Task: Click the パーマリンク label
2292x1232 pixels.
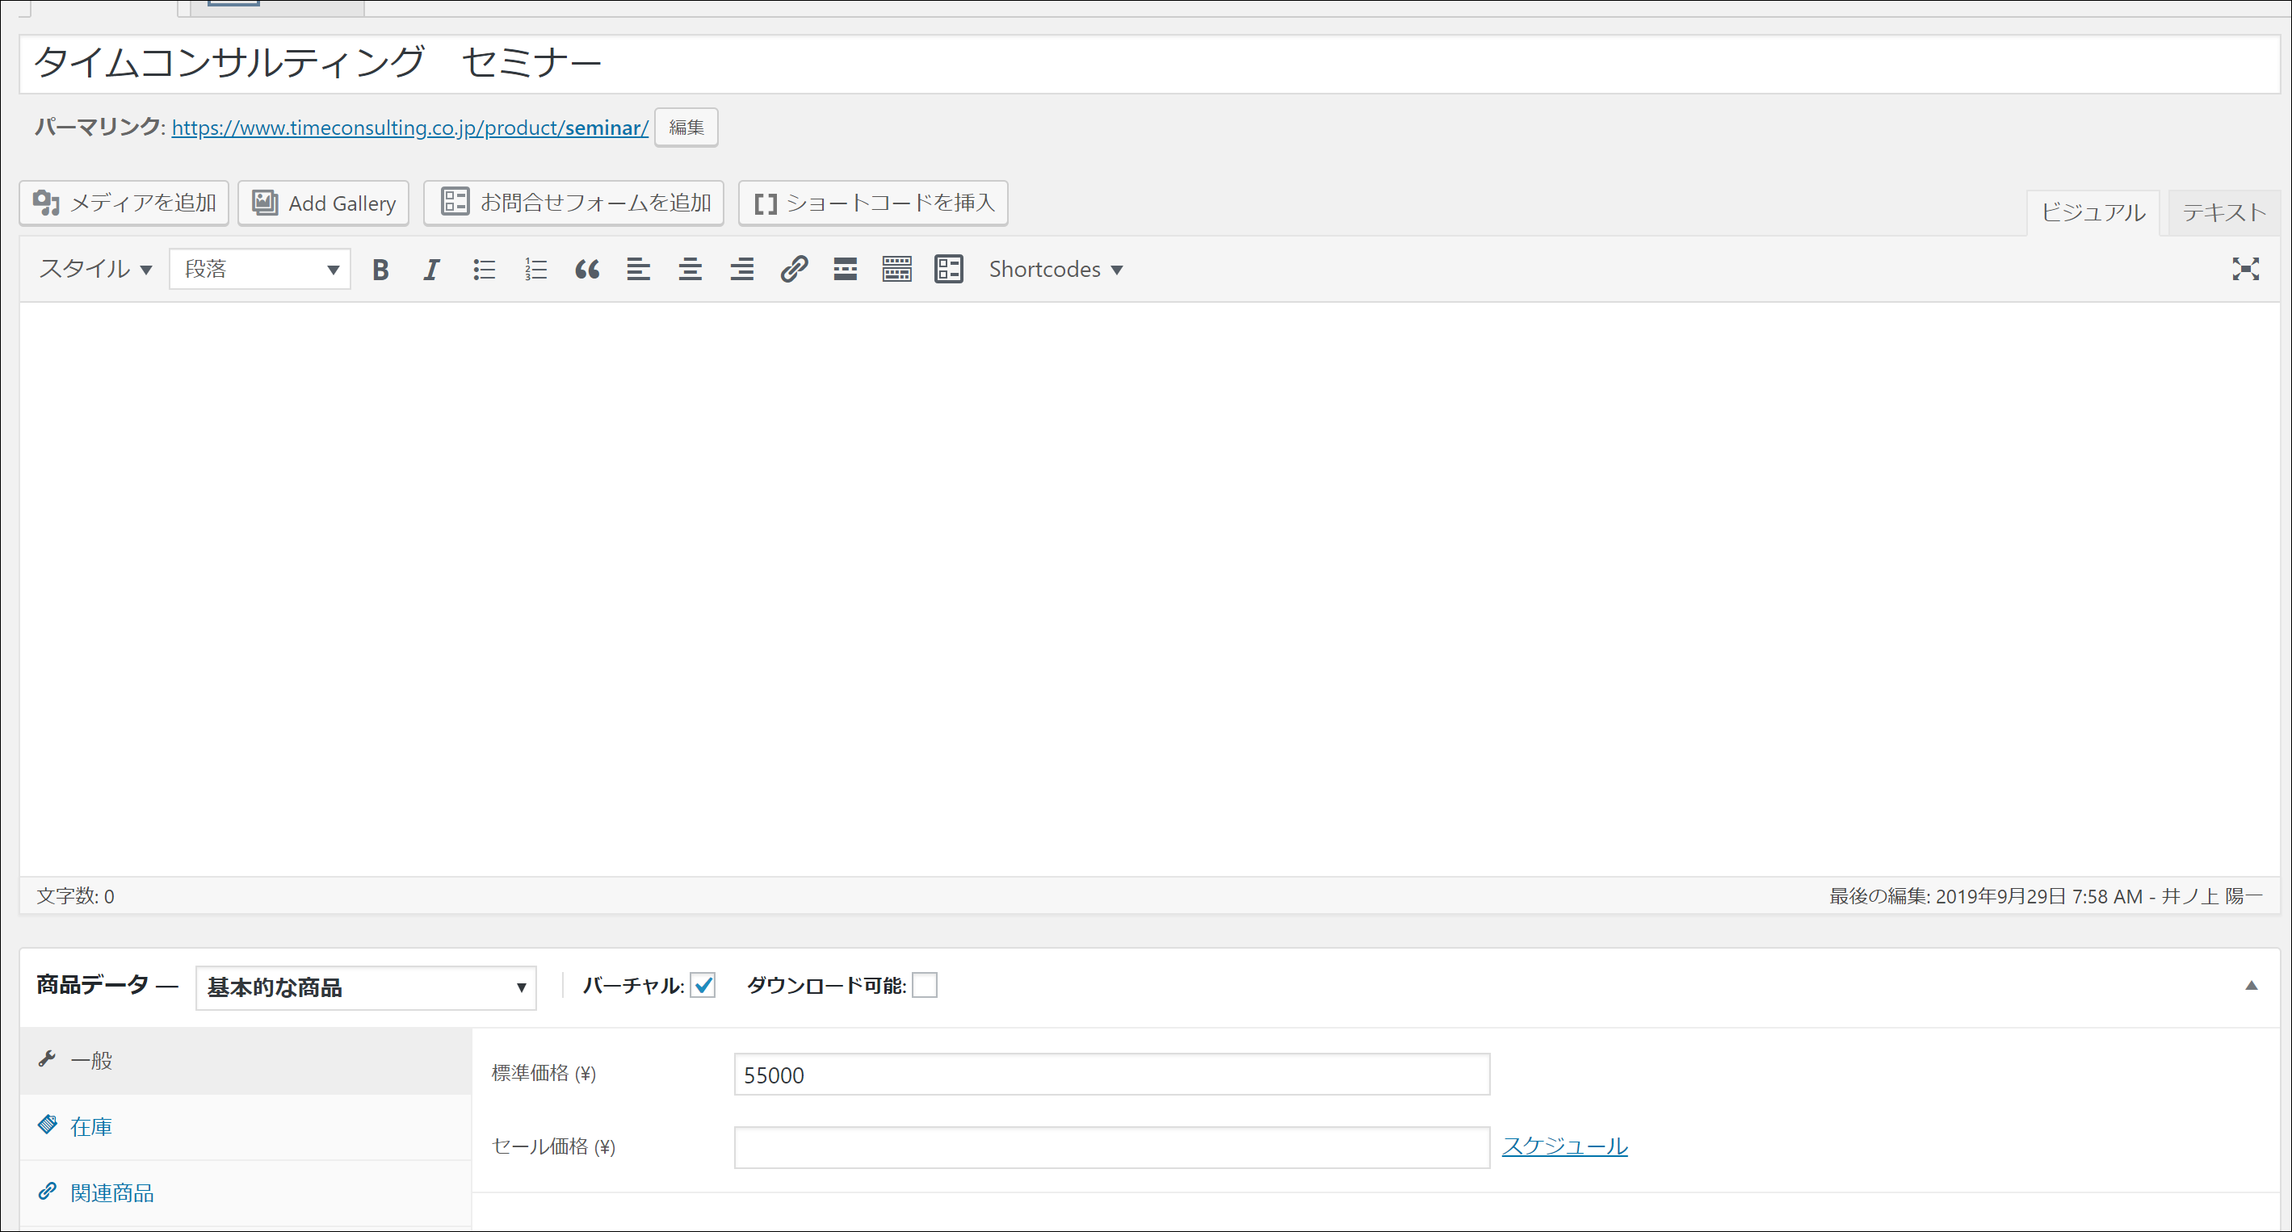Action: tap(99, 128)
